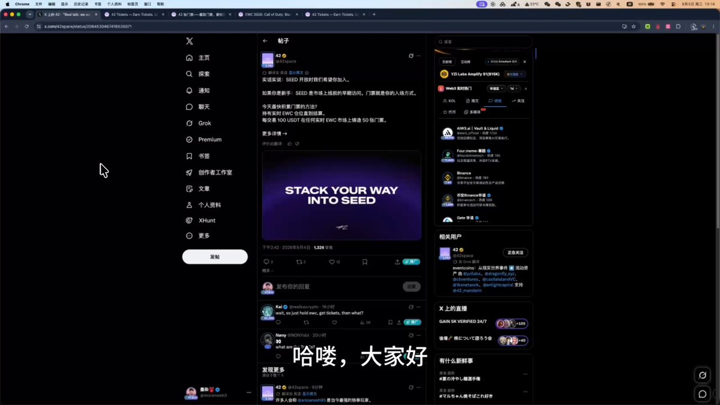Open the 通知 notifications page

(198, 91)
